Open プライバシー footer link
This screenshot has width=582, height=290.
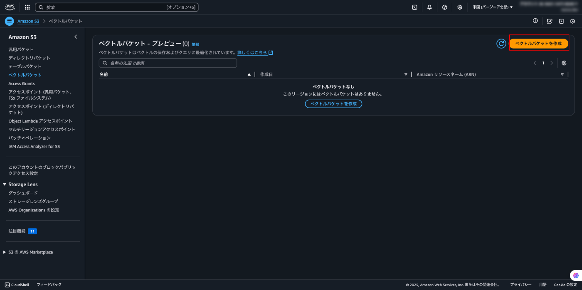521,285
